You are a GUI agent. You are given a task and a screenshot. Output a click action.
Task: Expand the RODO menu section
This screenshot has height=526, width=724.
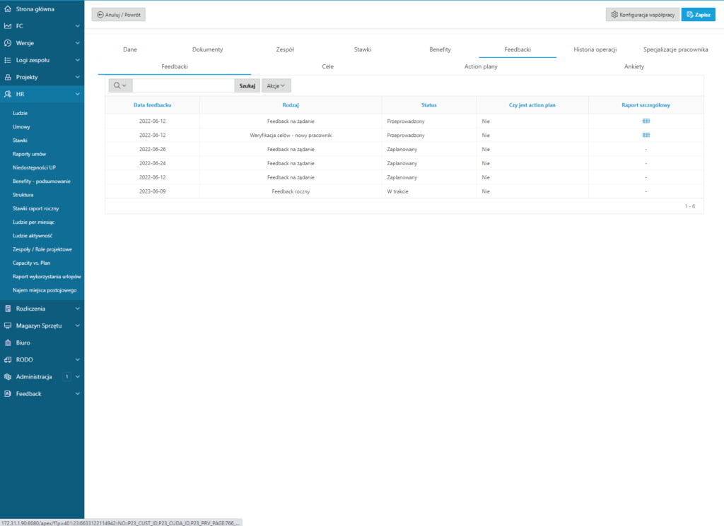pos(78,359)
